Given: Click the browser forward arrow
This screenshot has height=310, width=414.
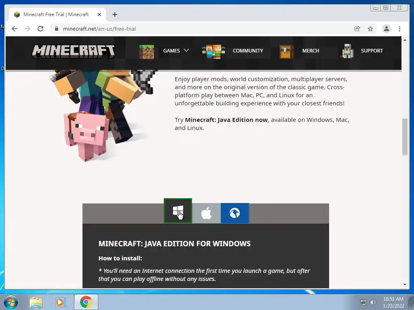Looking at the screenshot, I should [x=27, y=29].
